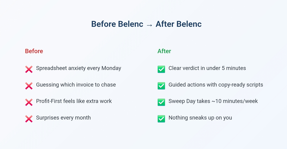Click green checkmark beside Sweep Day

click(x=161, y=102)
